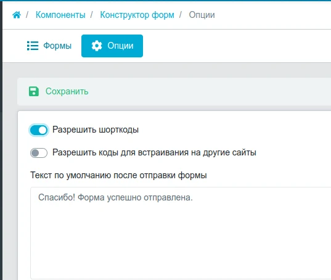The height and width of the screenshot is (280, 331).
Task: Open the home page via house icon
Action: coord(17,15)
